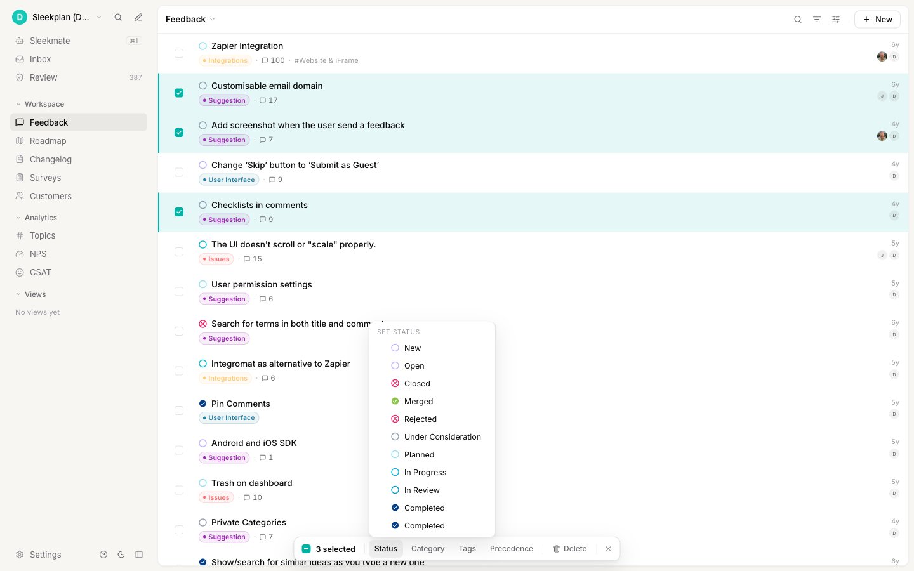Open Private Categories feedback item
The image size is (914, 571).
click(249, 522)
